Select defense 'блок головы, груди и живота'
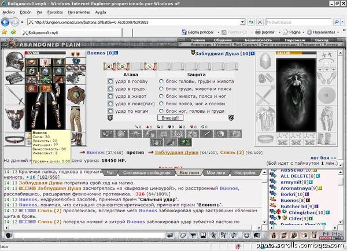347x251 pixels. pos(161,82)
